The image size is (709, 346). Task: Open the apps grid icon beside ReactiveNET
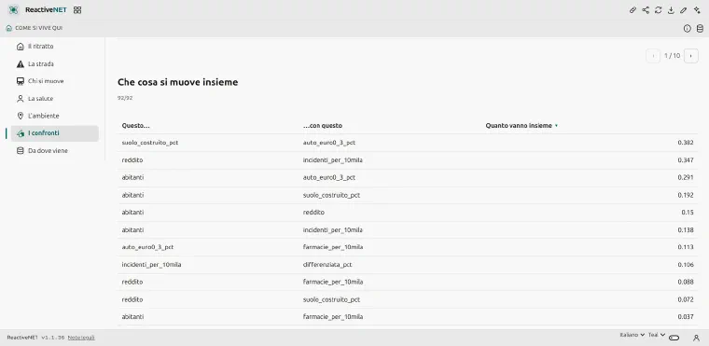tap(77, 10)
